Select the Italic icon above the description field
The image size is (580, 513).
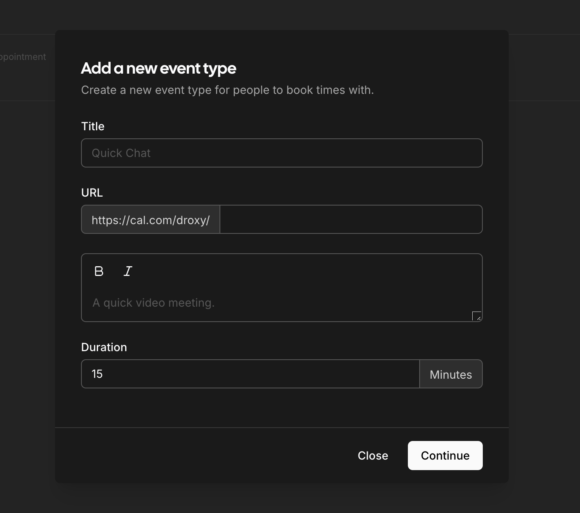click(128, 271)
